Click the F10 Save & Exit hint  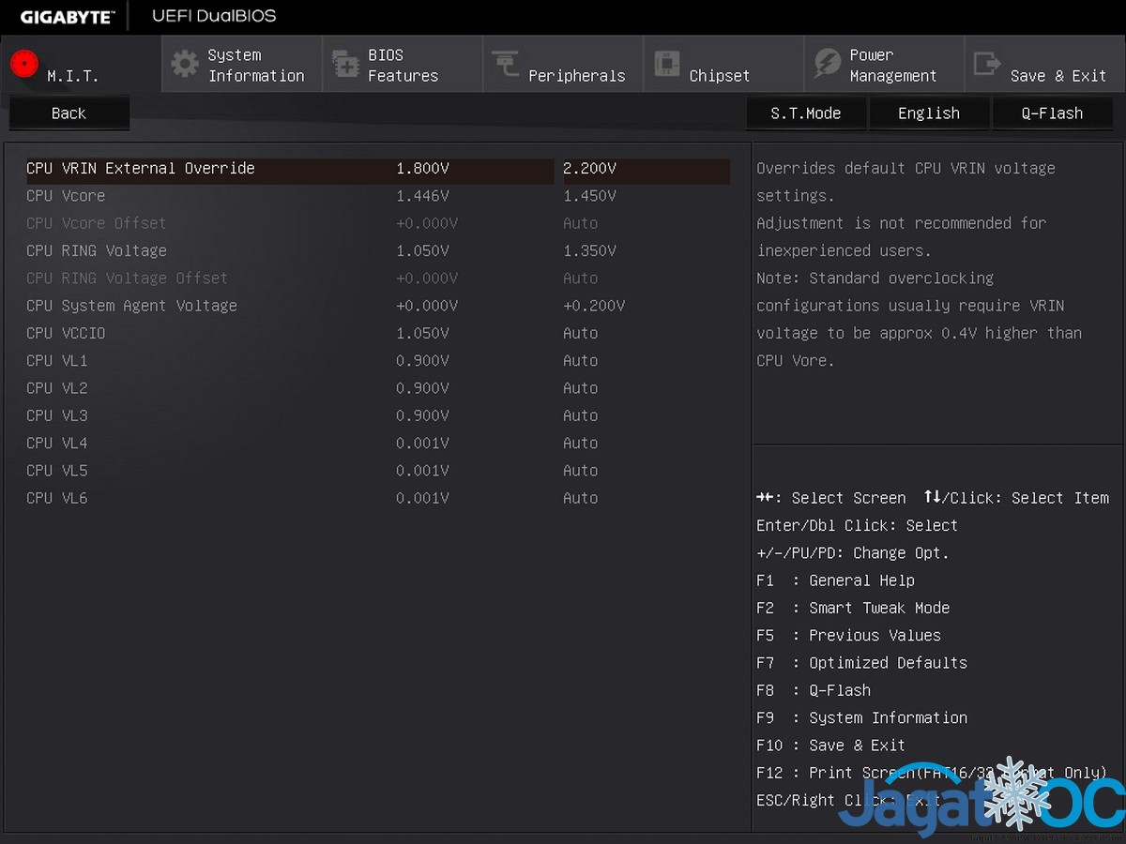830,746
